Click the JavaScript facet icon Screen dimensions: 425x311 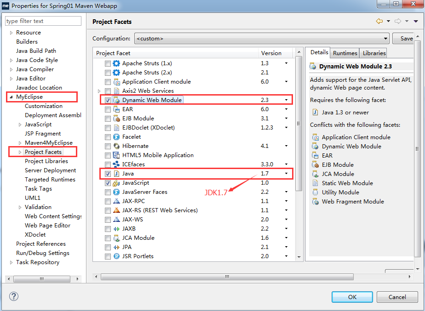click(x=116, y=183)
